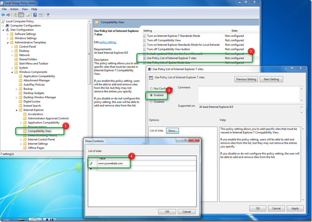The width and height of the screenshot is (312, 222).
Task: Sort by the Setting column header
Action: (183, 31)
